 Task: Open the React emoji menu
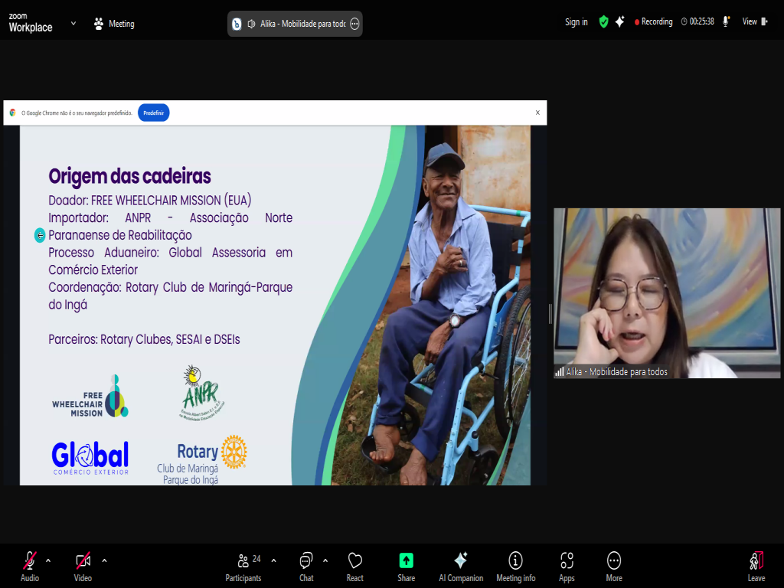(354, 565)
